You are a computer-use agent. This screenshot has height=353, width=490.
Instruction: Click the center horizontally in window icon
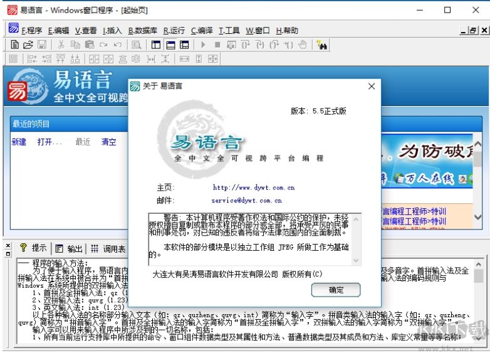(x=94, y=58)
